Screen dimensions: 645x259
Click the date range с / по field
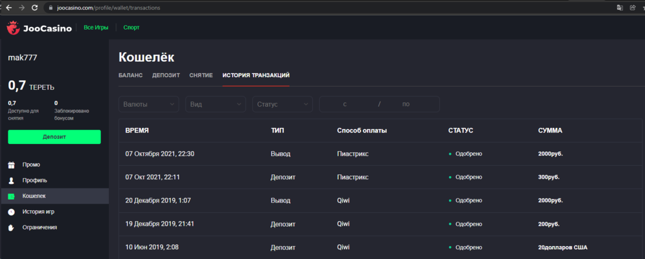[x=379, y=104]
